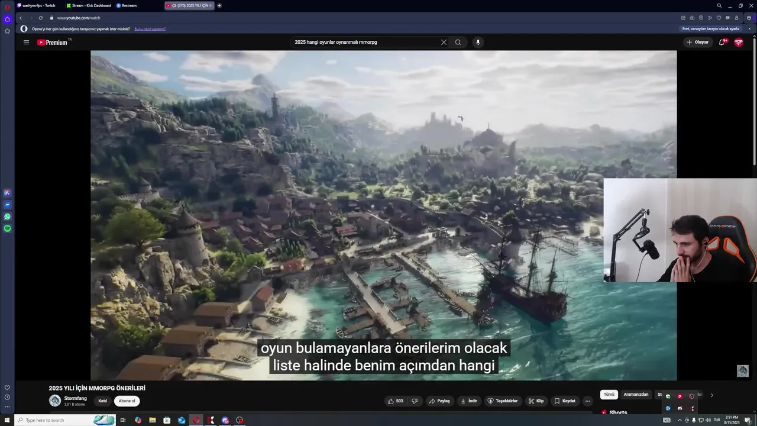Image resolution: width=757 pixels, height=426 pixels.
Task: Click the channel watermark on the video
Action: coord(743,371)
